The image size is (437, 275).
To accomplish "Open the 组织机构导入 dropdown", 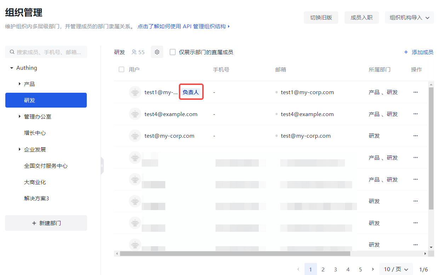I will click(409, 17).
